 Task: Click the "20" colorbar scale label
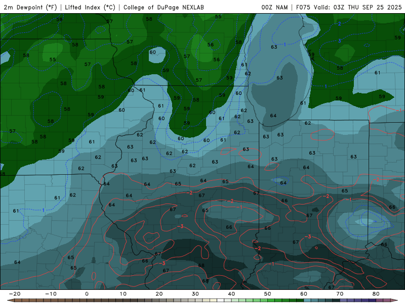coord(159,294)
